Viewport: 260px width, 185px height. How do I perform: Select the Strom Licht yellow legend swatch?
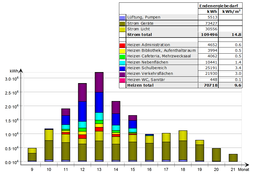(x=122, y=29)
